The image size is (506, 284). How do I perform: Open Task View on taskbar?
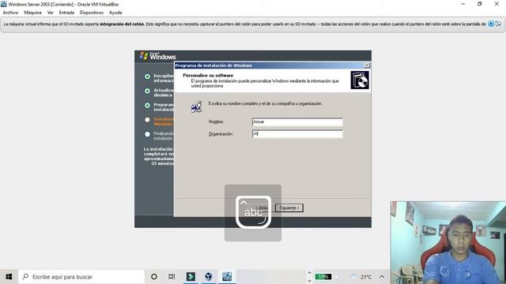point(172,277)
